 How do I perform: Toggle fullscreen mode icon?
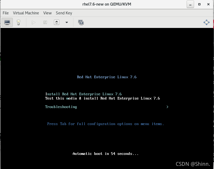(x=206, y=22)
